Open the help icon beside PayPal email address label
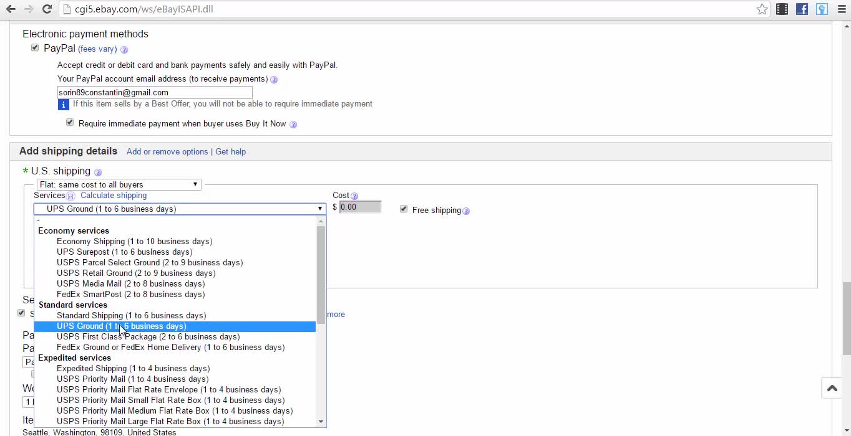Screen dimensions: 851x436 274,80
